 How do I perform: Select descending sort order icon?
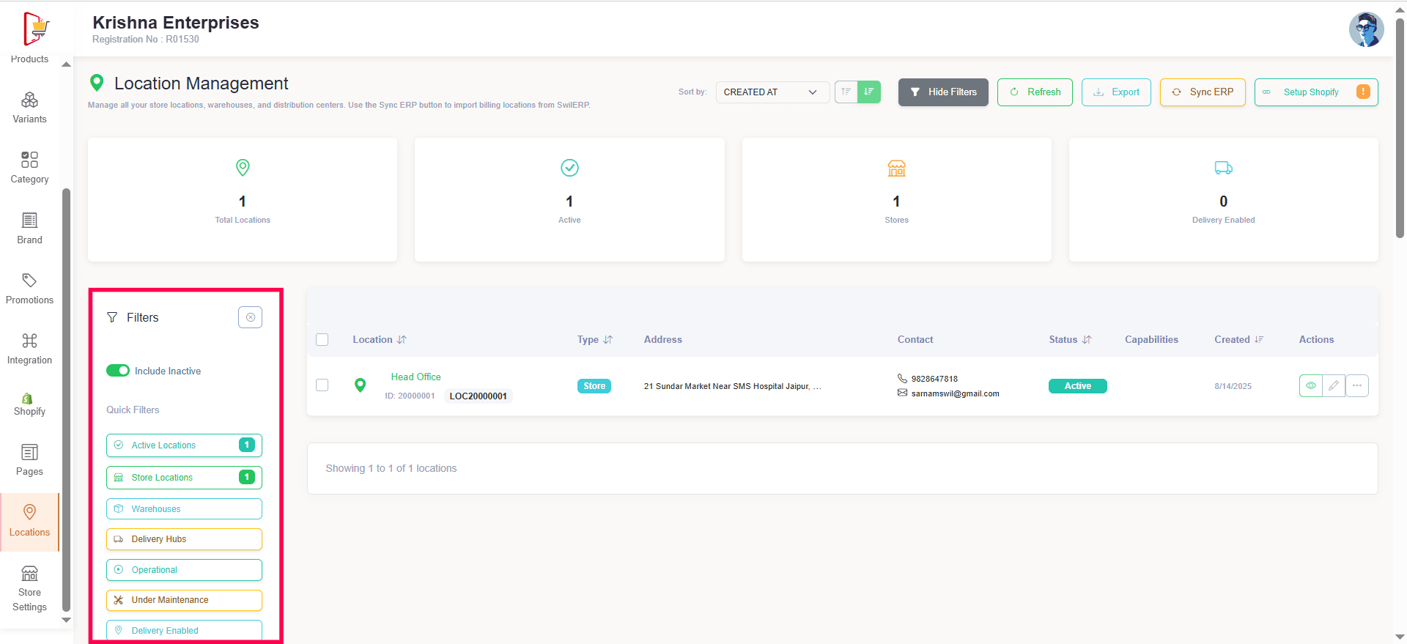[869, 92]
